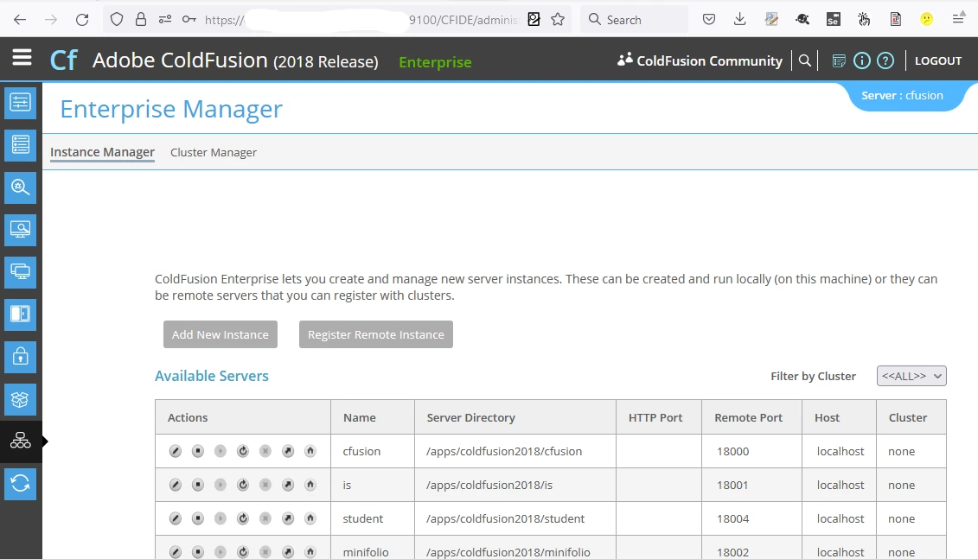Click home icon for student instance

(x=310, y=518)
